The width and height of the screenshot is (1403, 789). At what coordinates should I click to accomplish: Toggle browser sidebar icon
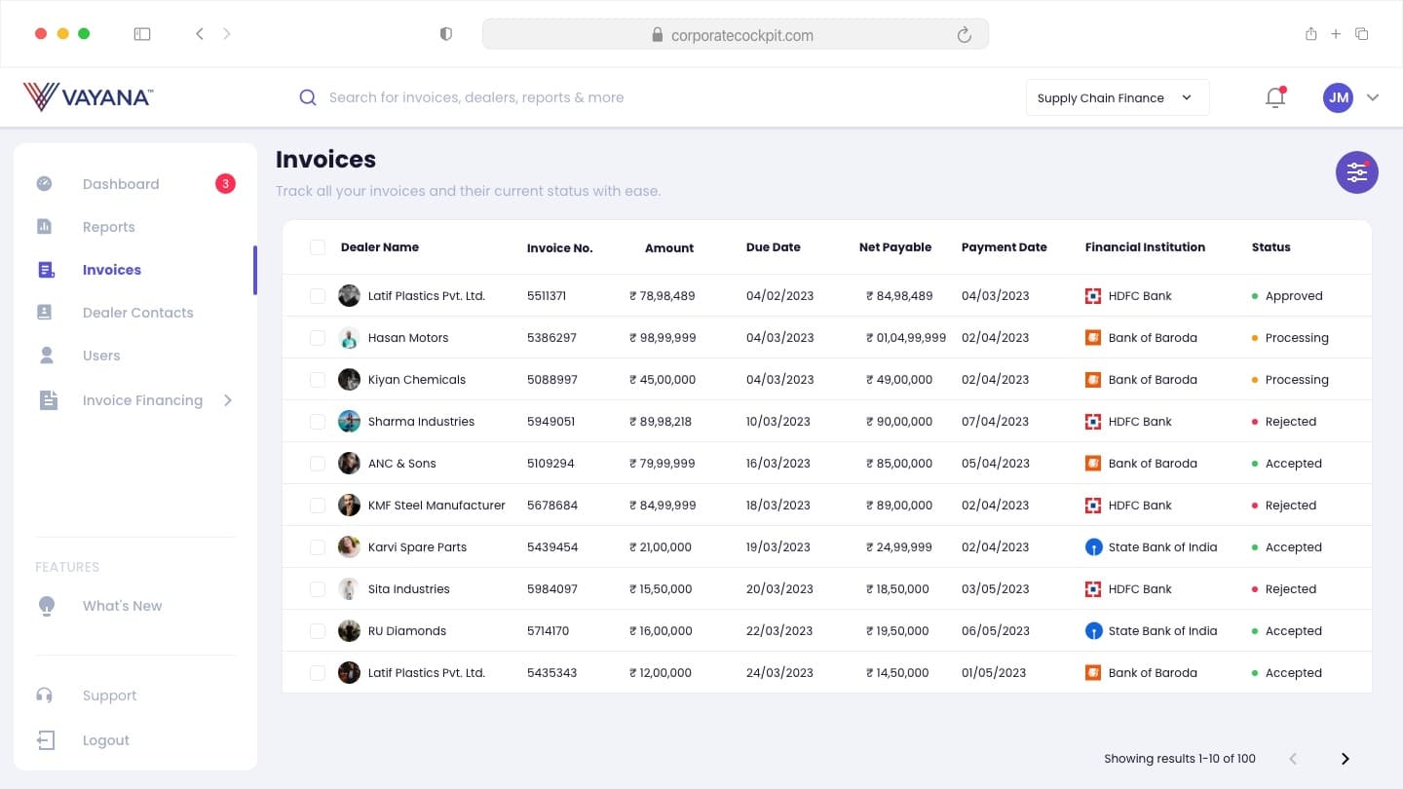[x=142, y=34]
